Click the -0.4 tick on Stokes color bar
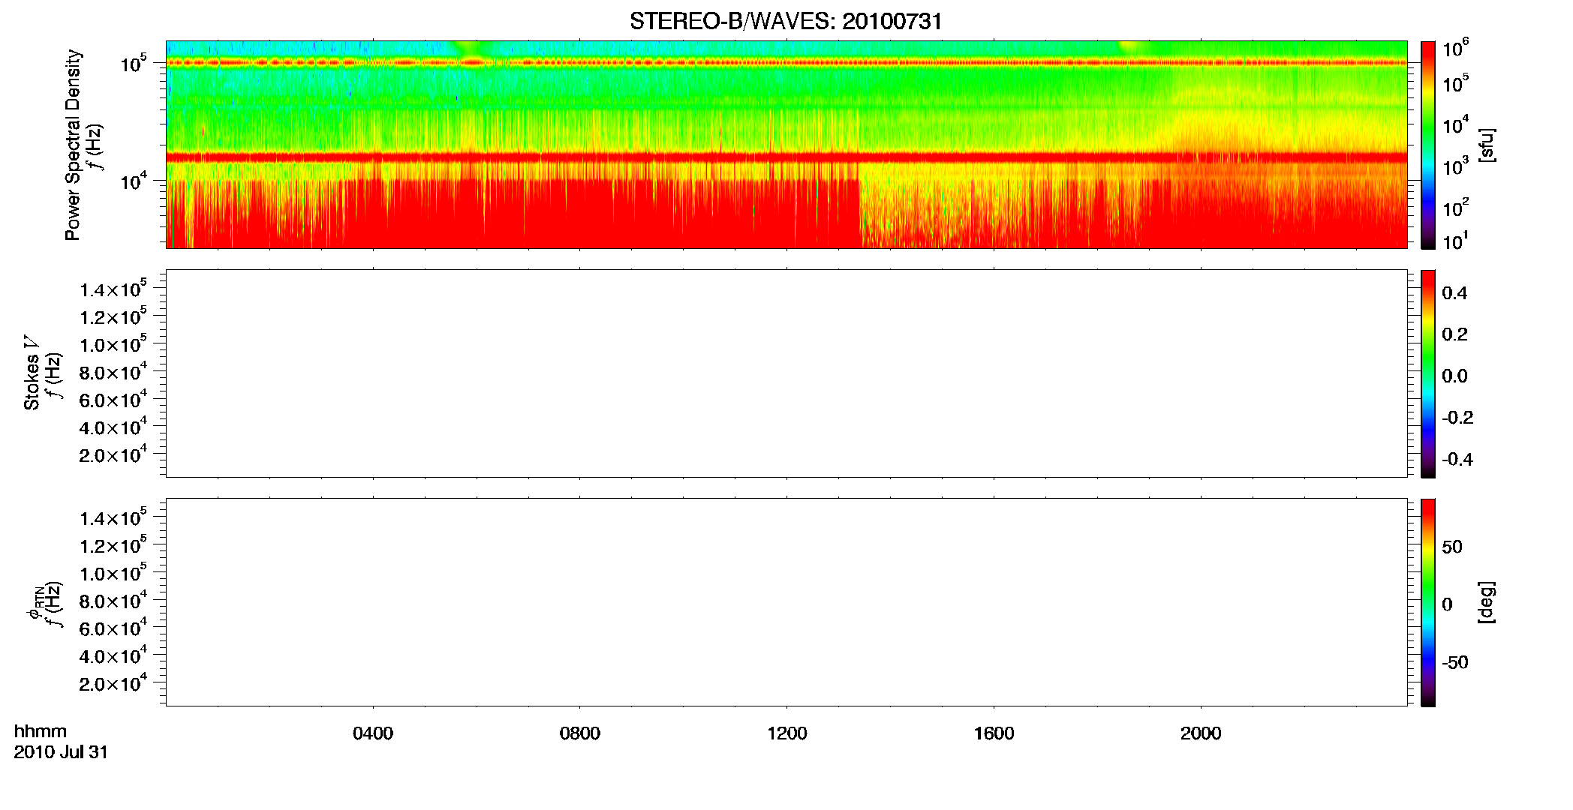The width and height of the screenshot is (1573, 810). (x=1457, y=460)
